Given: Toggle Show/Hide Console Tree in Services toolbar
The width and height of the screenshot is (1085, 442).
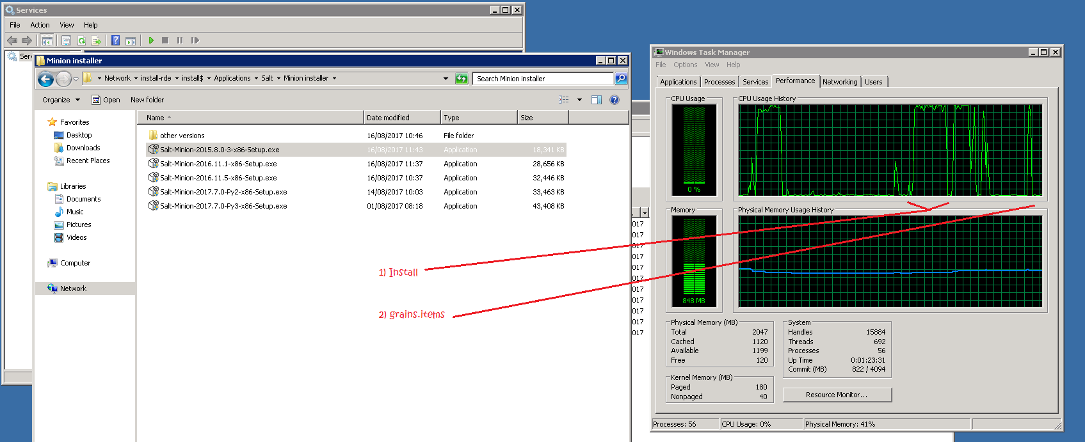Looking at the screenshot, I should [47, 40].
